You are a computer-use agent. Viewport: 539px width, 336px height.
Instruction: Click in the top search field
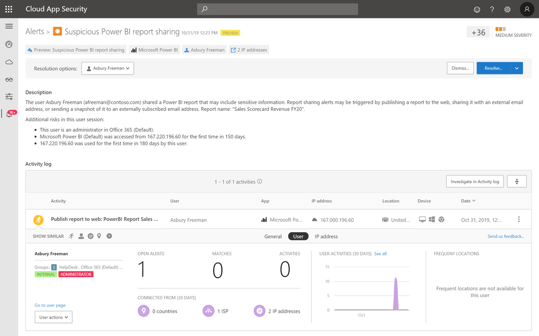(x=277, y=9)
